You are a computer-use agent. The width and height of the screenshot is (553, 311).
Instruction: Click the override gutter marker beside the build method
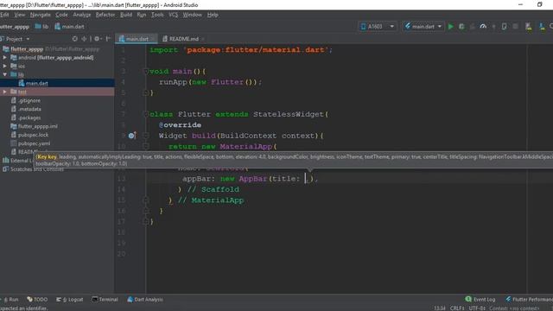click(131, 136)
